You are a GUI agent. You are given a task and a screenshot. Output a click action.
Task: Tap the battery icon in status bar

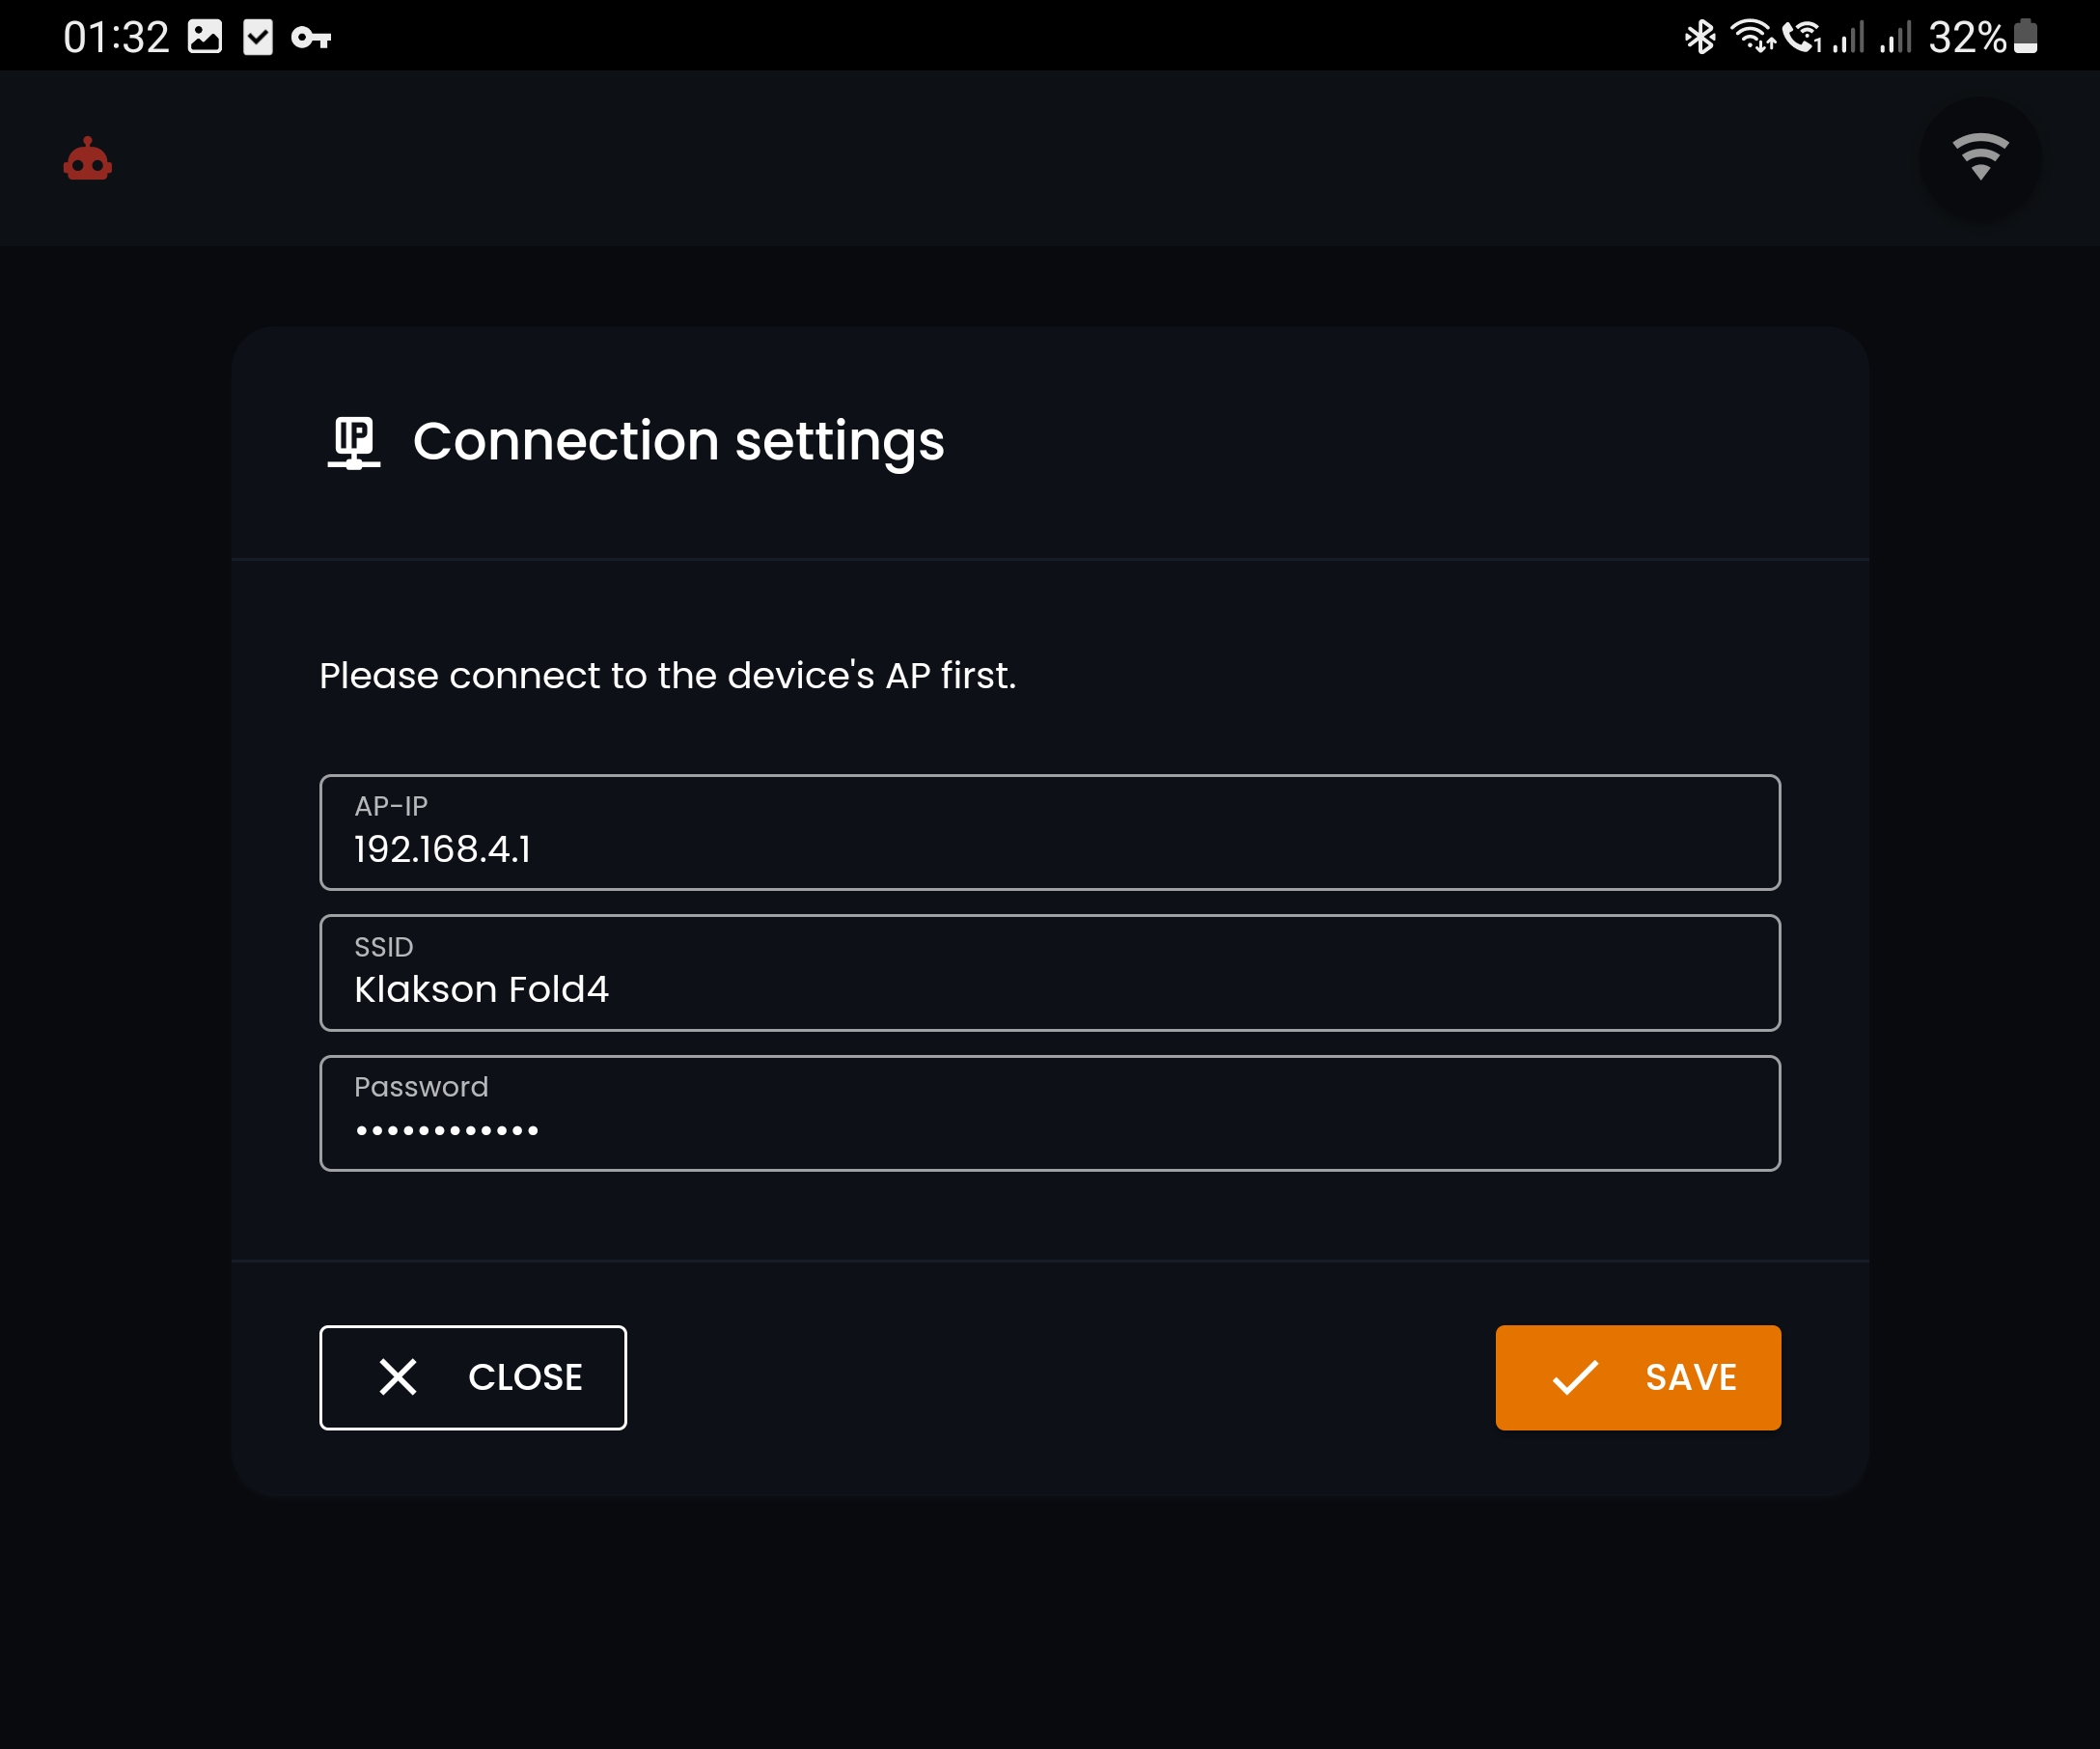(x=2025, y=36)
